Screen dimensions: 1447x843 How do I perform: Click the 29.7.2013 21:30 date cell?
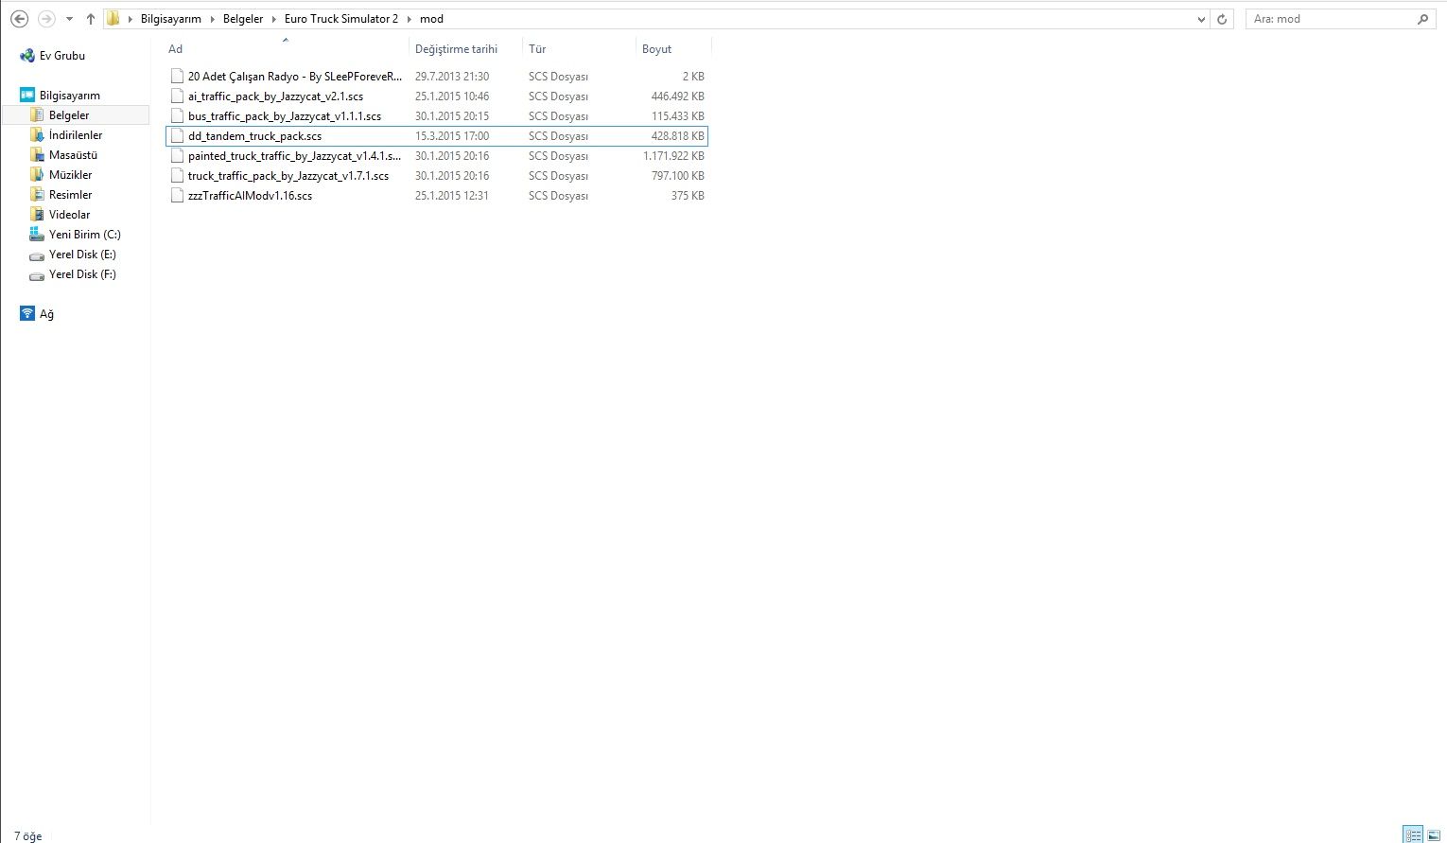coord(452,77)
